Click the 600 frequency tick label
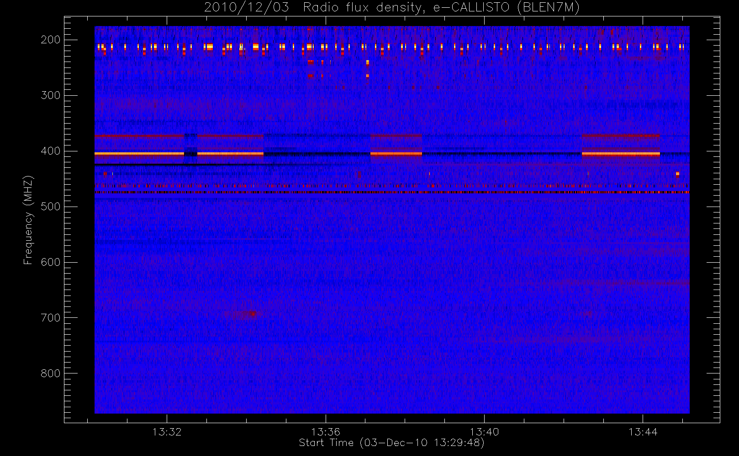 point(51,262)
